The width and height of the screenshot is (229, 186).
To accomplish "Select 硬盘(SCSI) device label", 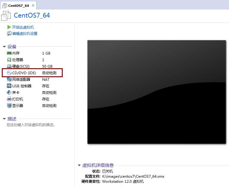I will 21,66.
